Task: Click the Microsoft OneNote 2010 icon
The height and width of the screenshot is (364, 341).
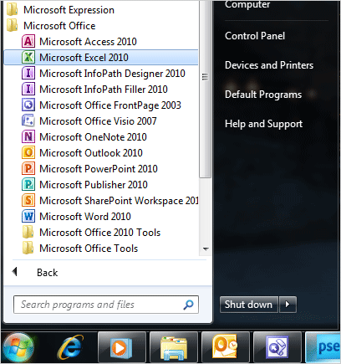Action: 28,137
